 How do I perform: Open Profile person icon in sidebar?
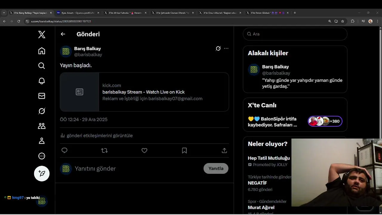[42, 141]
